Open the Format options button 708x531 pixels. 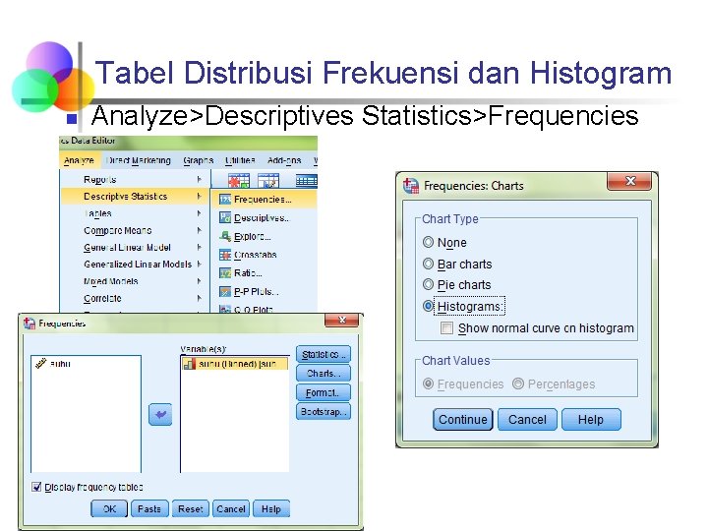click(x=324, y=392)
